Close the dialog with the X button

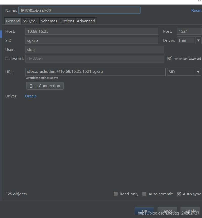199,1
